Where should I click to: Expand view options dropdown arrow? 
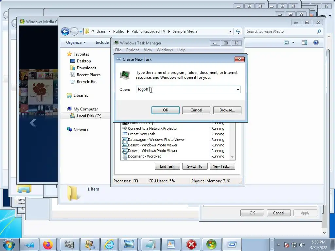click(x=293, y=42)
